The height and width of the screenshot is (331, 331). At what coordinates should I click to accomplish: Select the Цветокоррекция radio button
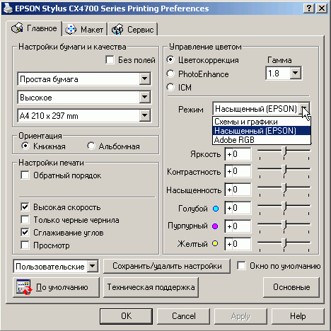pos(170,59)
